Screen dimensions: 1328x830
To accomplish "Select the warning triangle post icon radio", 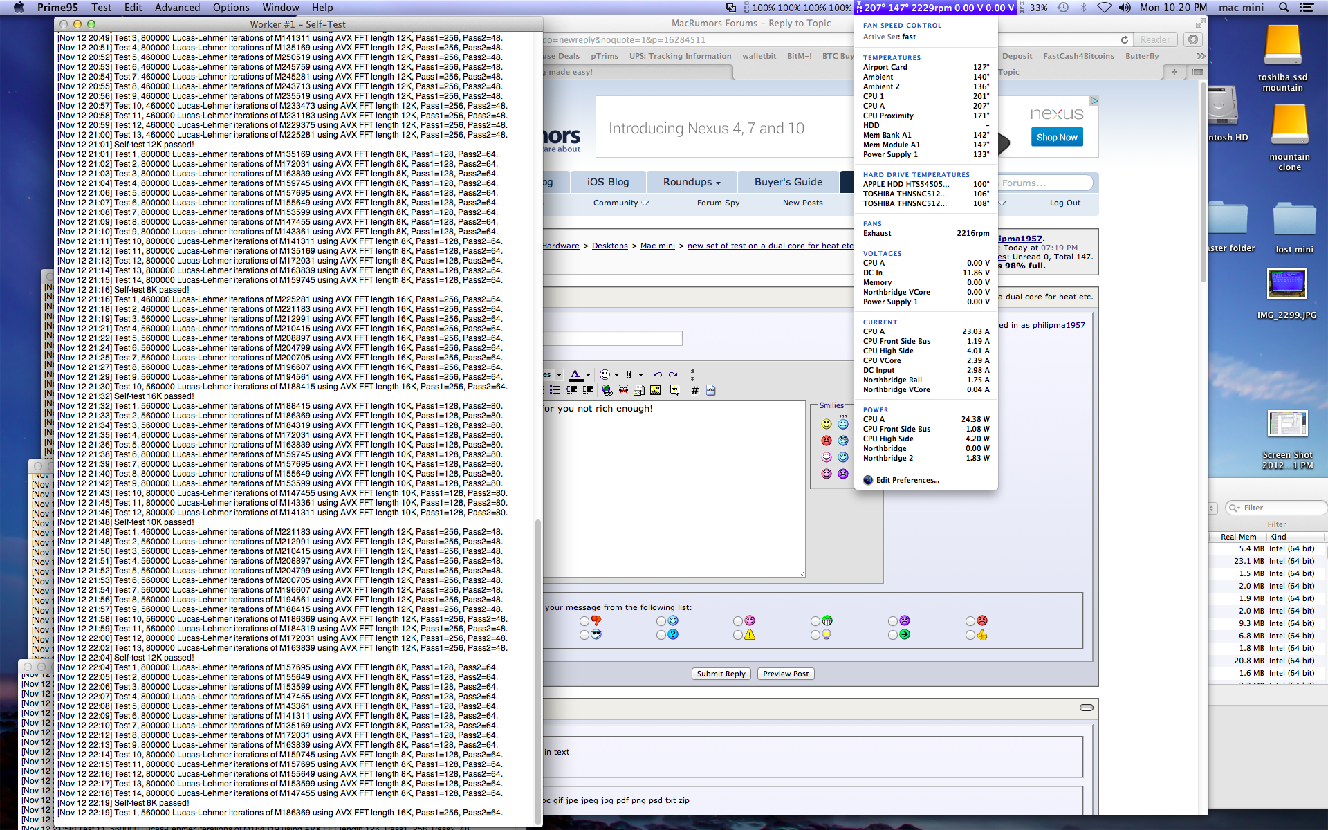I will click(738, 635).
